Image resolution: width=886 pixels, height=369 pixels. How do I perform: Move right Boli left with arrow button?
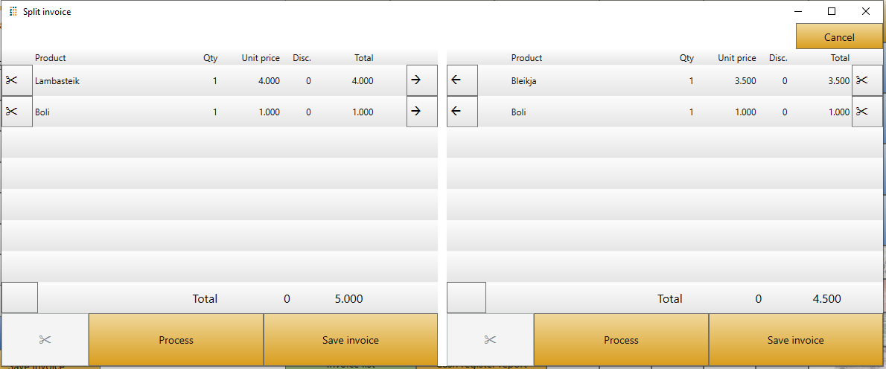(x=462, y=112)
